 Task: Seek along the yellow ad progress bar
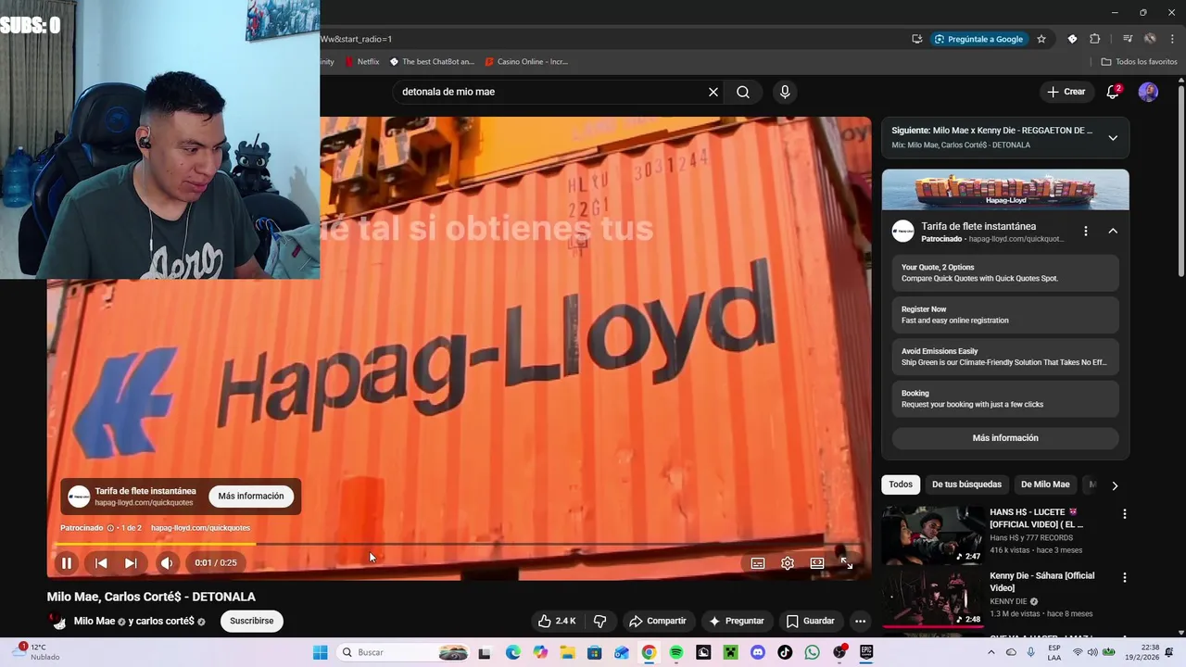point(155,544)
